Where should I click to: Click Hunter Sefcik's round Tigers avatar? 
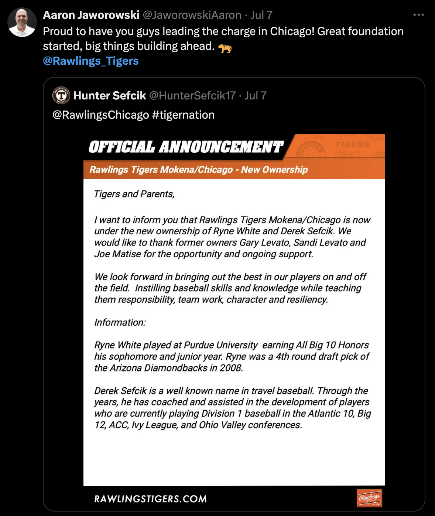click(61, 95)
